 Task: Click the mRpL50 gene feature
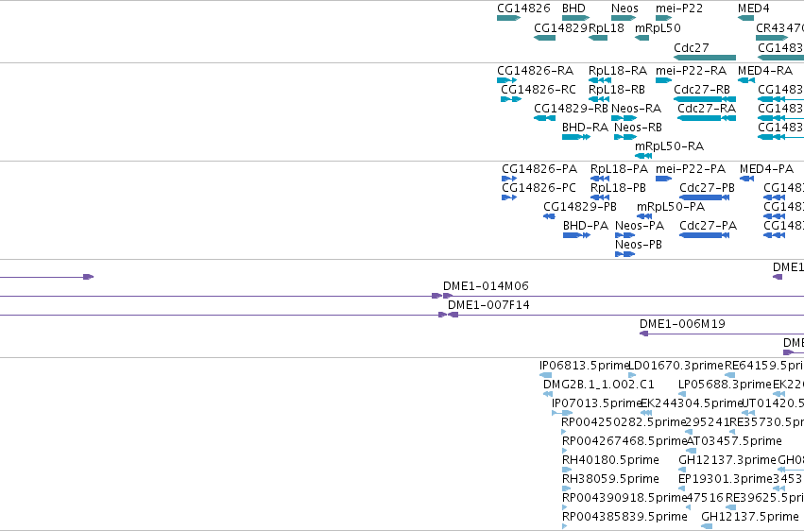pos(641,38)
